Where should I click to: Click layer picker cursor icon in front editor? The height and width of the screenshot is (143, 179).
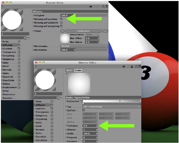[x=61, y=98]
